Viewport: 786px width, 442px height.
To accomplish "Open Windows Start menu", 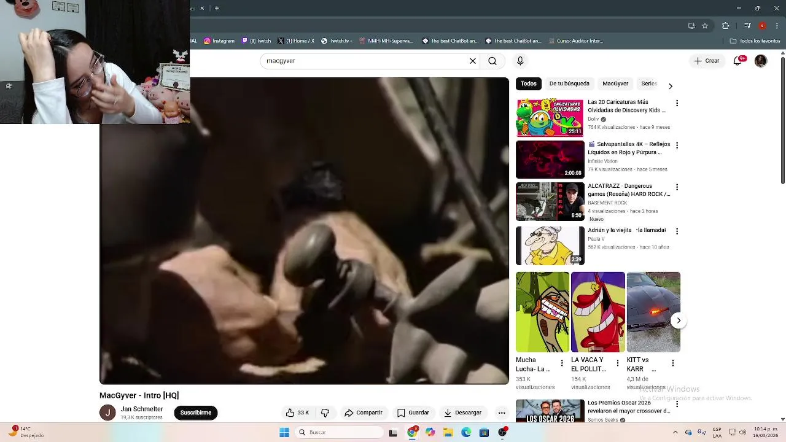I will coord(284,432).
